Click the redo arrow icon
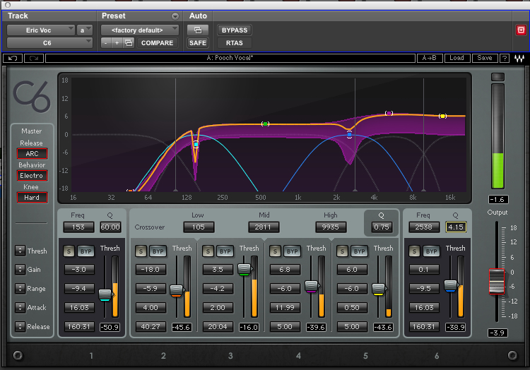530x370 pixels. point(33,59)
